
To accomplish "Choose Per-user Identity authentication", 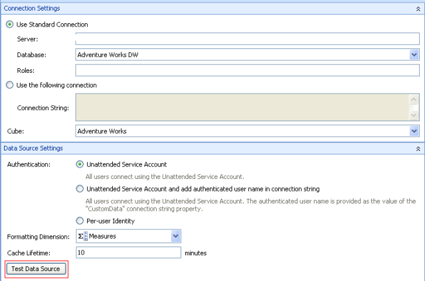I will (x=80, y=221).
